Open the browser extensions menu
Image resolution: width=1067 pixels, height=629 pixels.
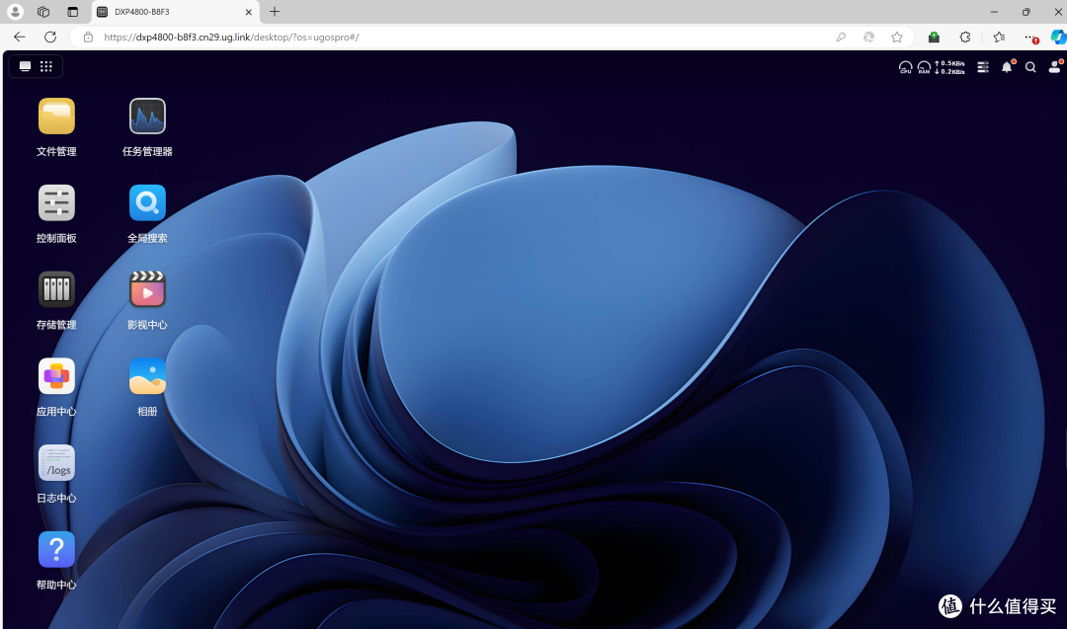pos(965,38)
